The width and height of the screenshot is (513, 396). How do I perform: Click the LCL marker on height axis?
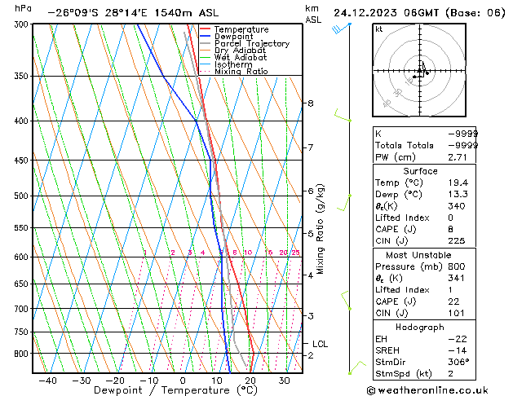[320, 344]
